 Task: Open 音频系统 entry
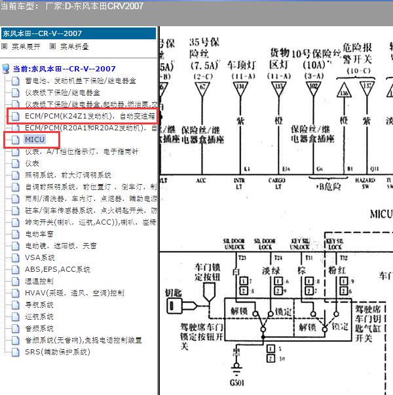coord(39,328)
